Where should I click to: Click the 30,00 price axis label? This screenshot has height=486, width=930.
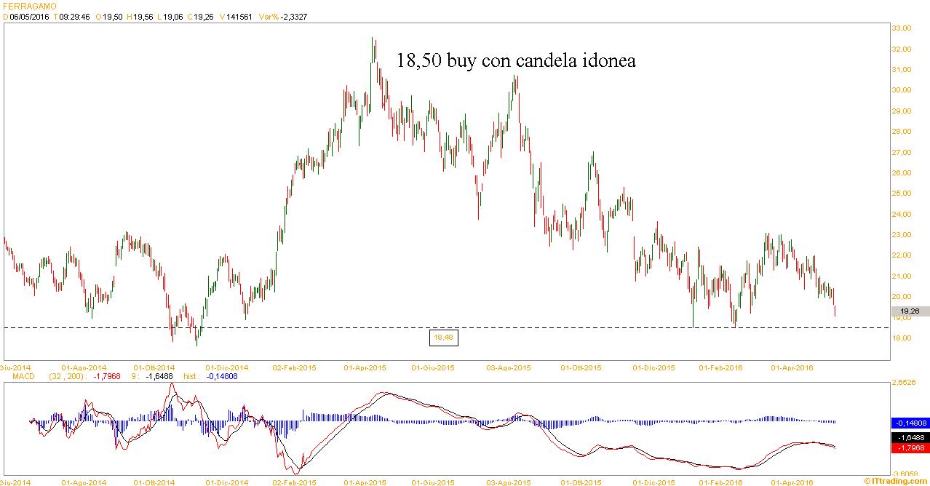[902, 90]
